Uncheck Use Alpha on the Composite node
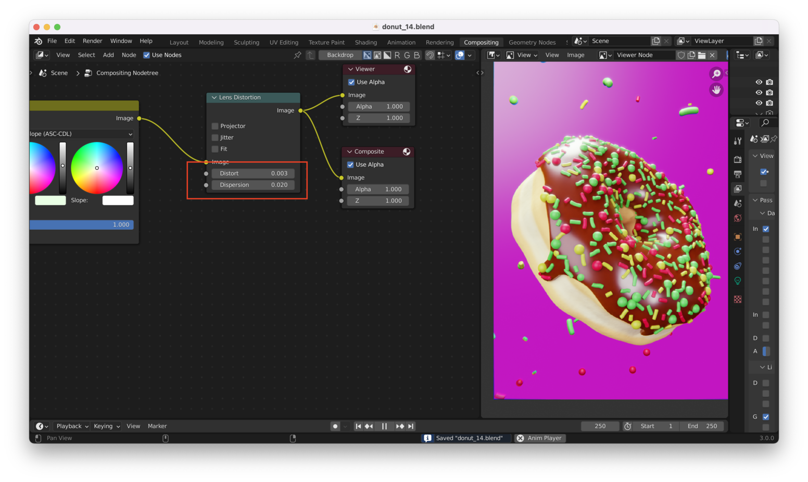The height and width of the screenshot is (482, 808). click(x=350, y=164)
